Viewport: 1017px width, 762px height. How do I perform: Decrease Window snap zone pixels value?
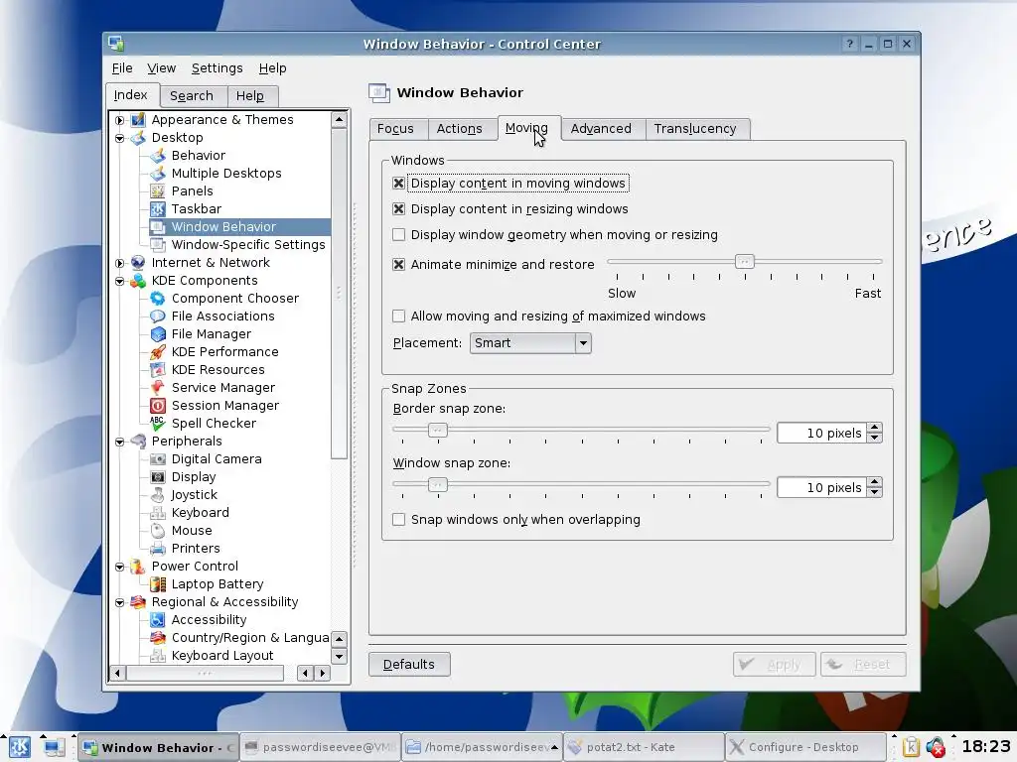pyautogui.click(x=874, y=492)
